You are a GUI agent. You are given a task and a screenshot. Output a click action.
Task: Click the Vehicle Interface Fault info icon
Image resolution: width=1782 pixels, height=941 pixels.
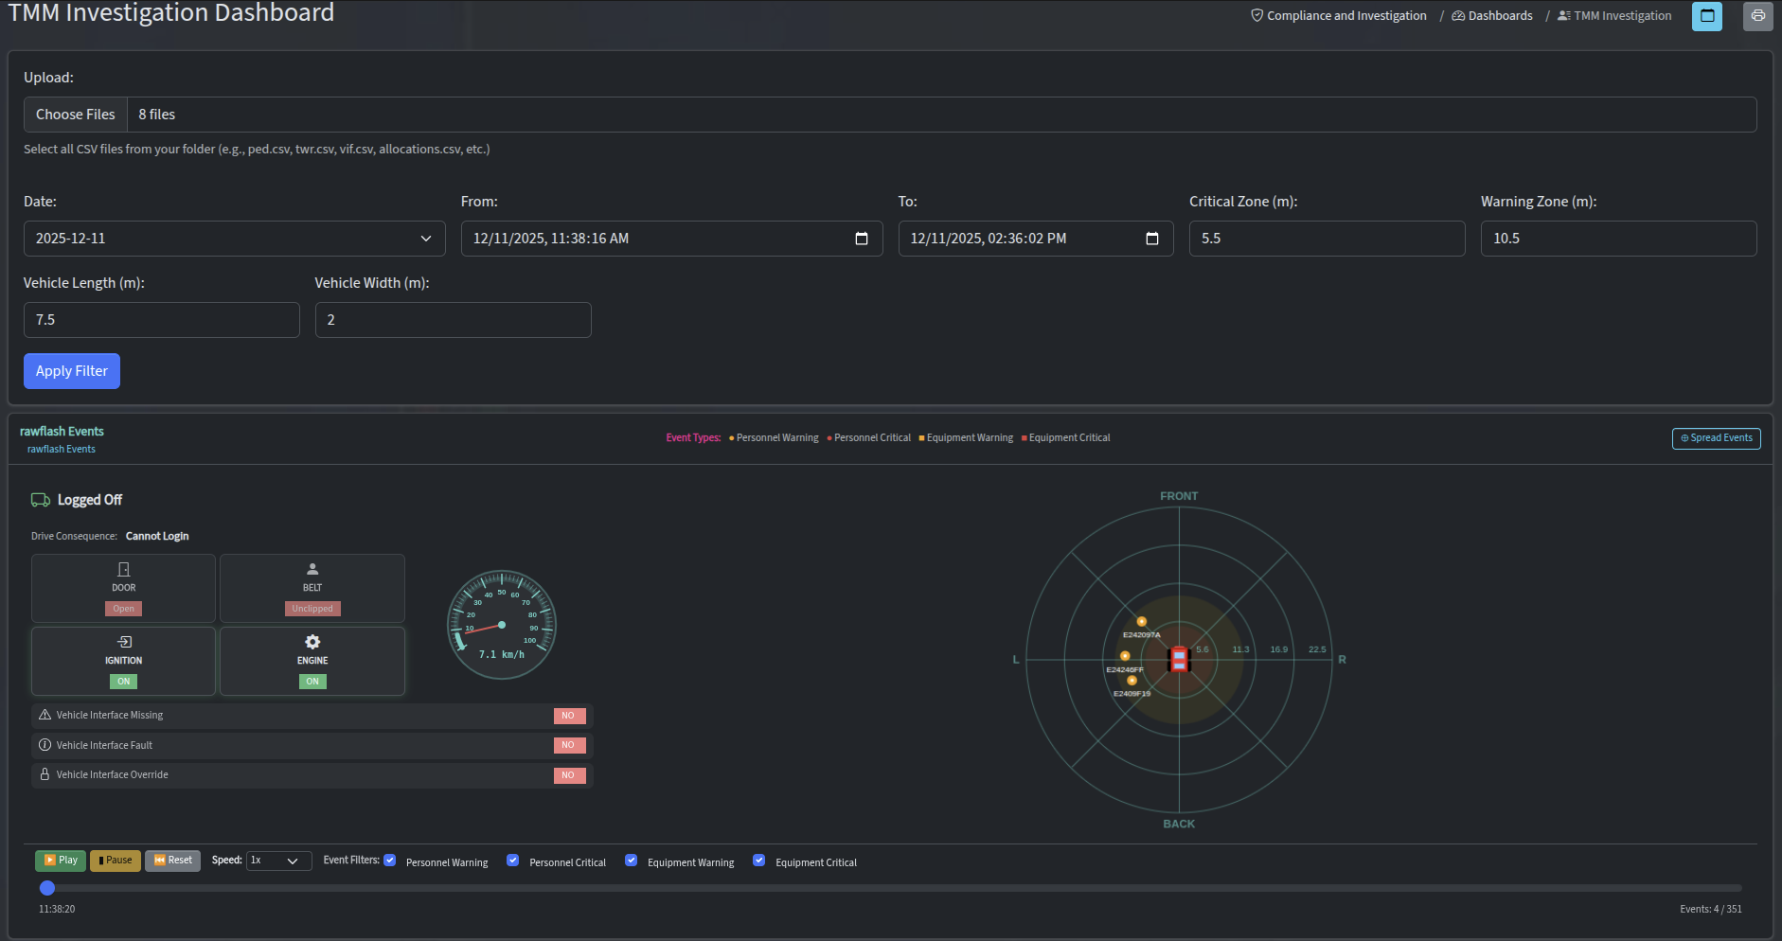45,745
